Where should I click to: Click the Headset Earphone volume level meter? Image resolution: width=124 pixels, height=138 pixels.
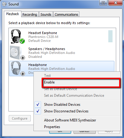click(110, 36)
